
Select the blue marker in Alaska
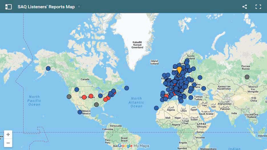click(48, 68)
